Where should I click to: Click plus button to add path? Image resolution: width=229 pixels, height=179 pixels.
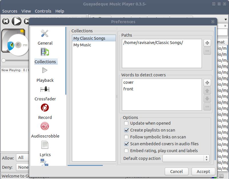207,43
